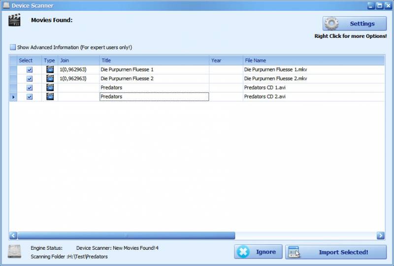Sort by the Year column header
This screenshot has width=394, height=266.
pyautogui.click(x=226, y=60)
